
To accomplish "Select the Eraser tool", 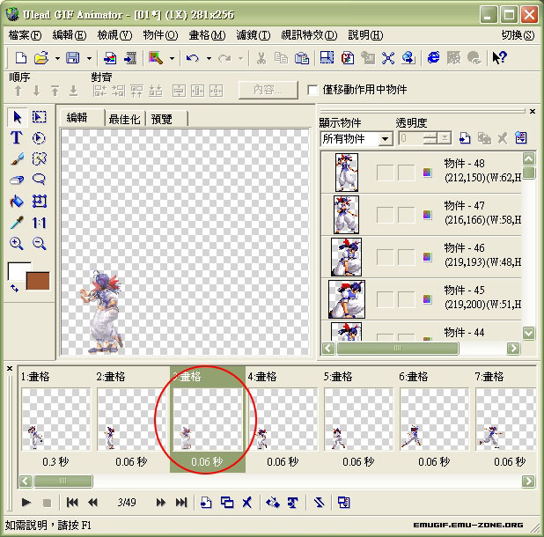I will click(x=17, y=180).
